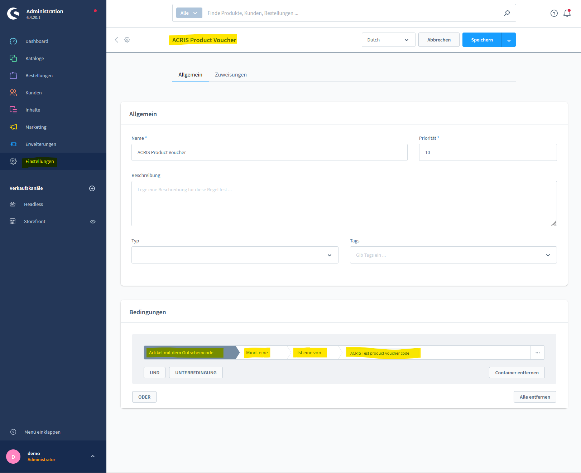Click Alle entfernen
The width and height of the screenshot is (581, 473).
point(535,397)
